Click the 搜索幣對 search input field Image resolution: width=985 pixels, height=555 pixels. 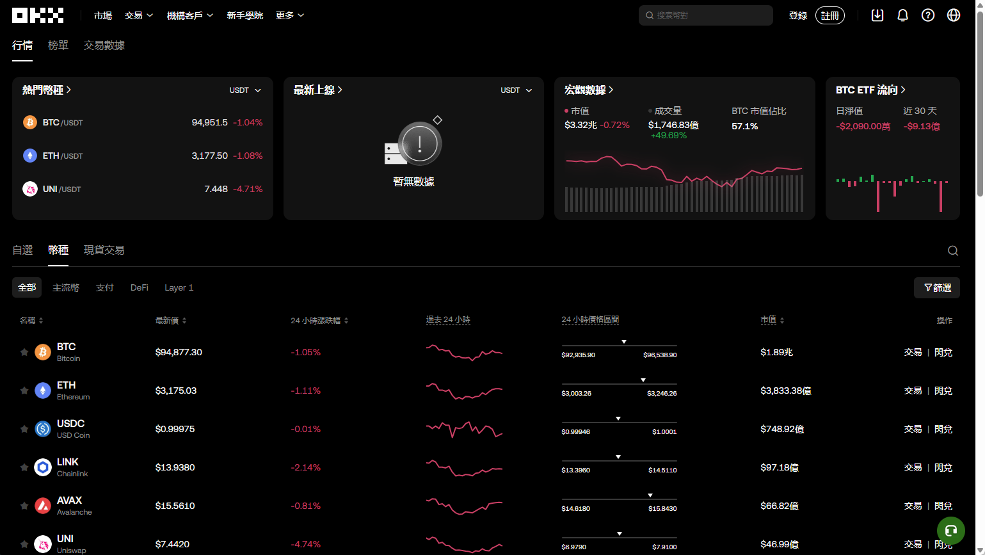pos(710,15)
